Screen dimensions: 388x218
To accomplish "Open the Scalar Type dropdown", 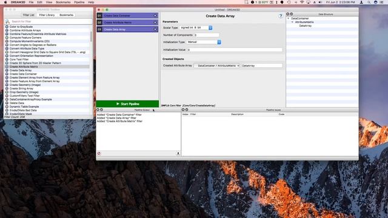I will point(196,28).
